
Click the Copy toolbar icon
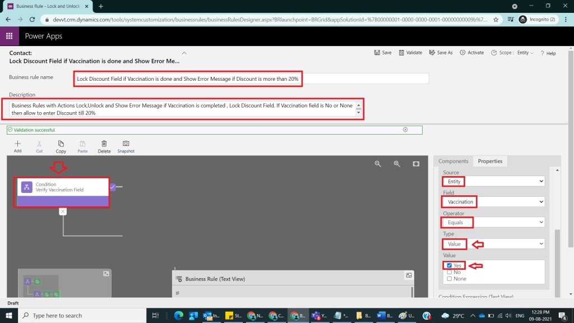[61, 144]
